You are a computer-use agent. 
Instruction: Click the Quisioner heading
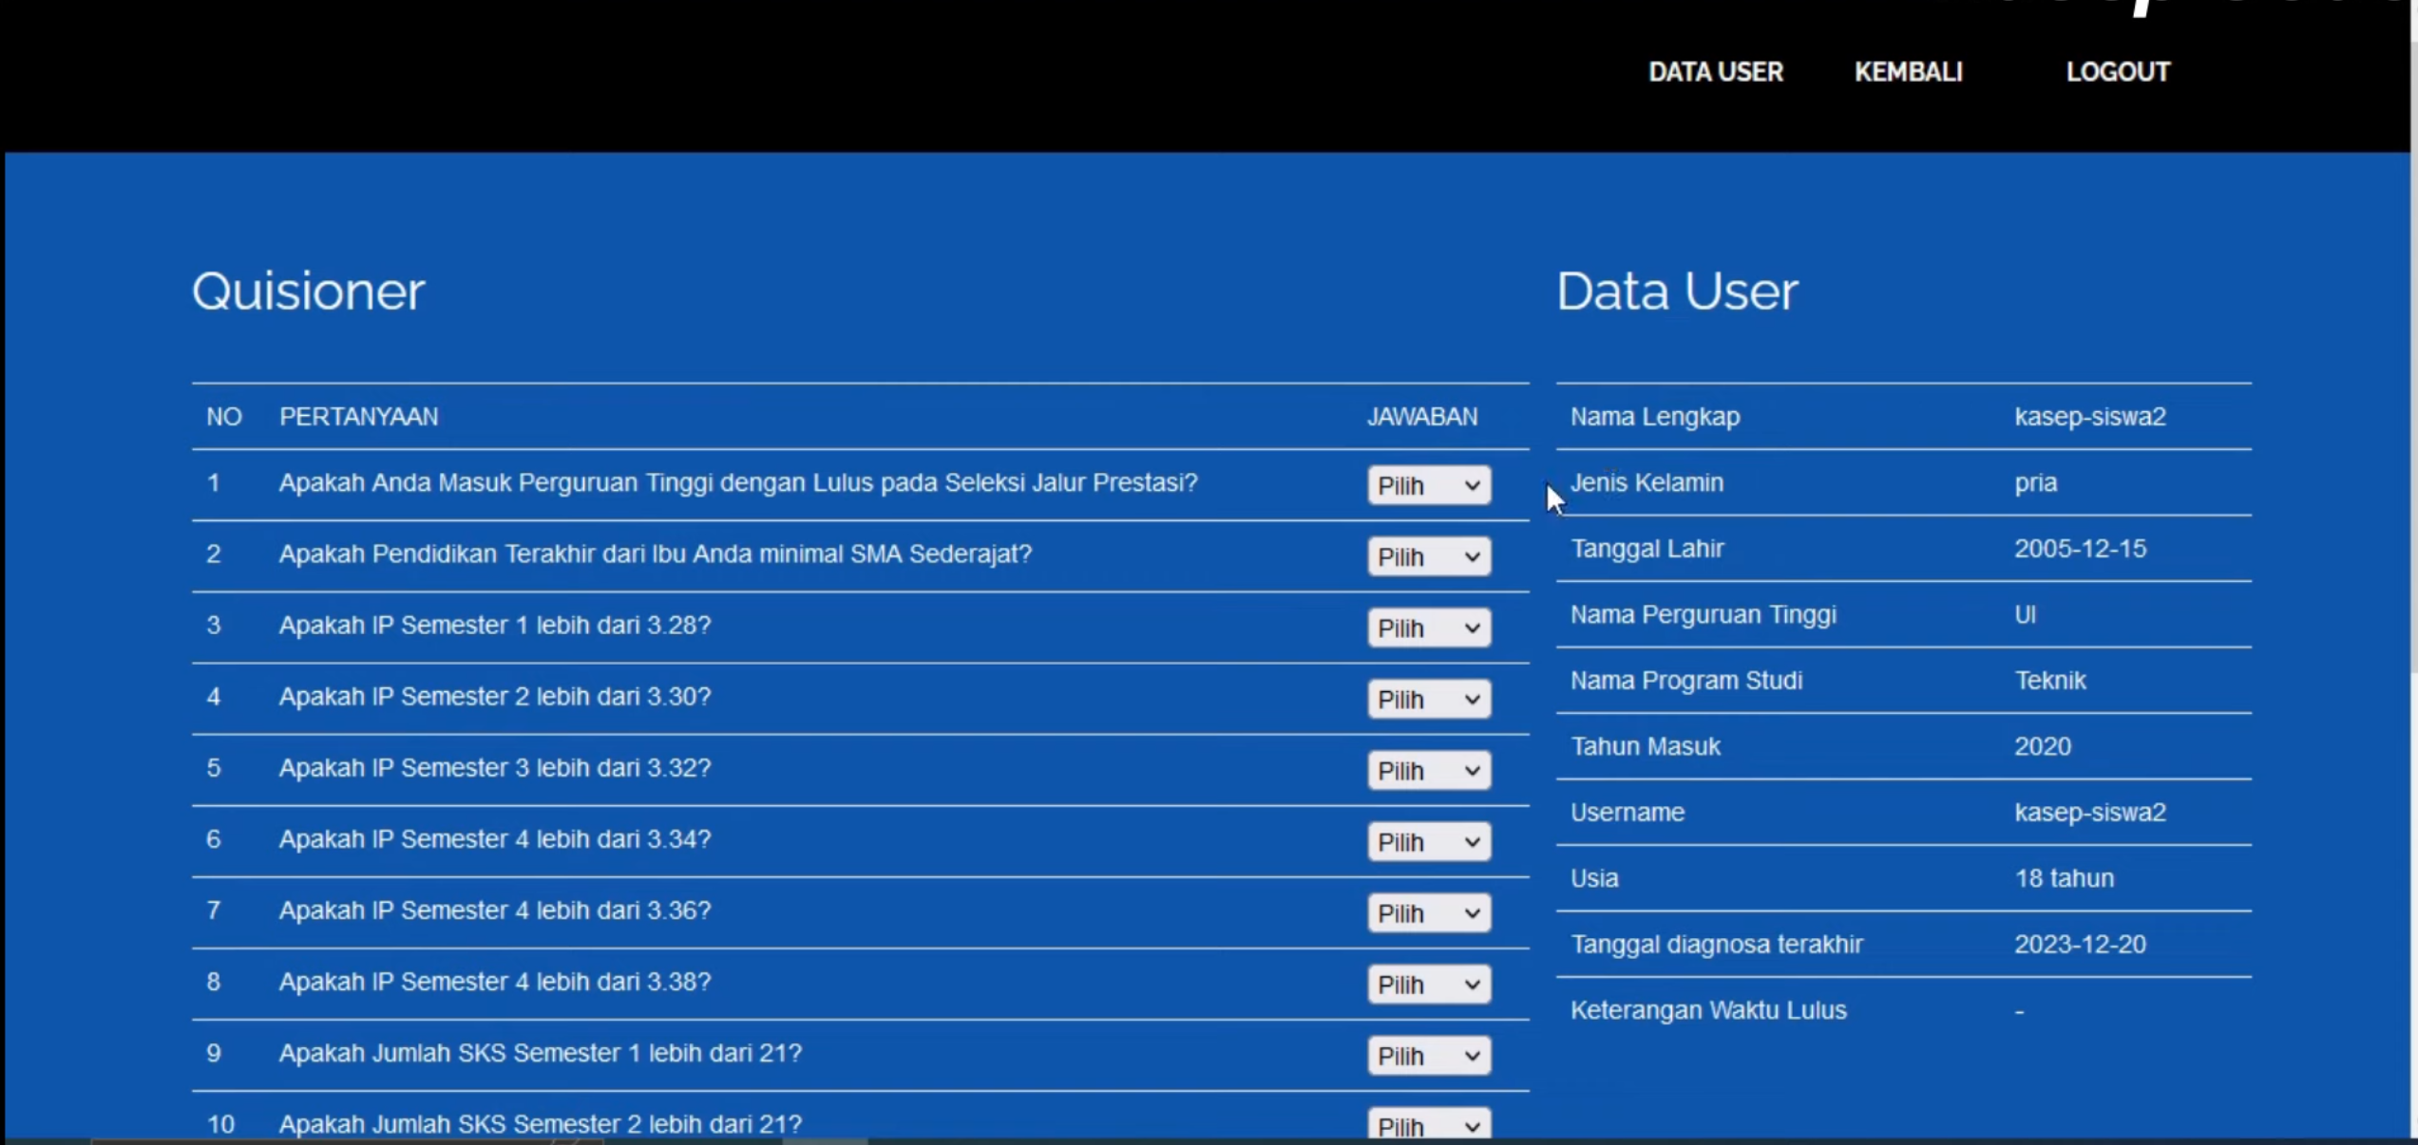click(308, 291)
